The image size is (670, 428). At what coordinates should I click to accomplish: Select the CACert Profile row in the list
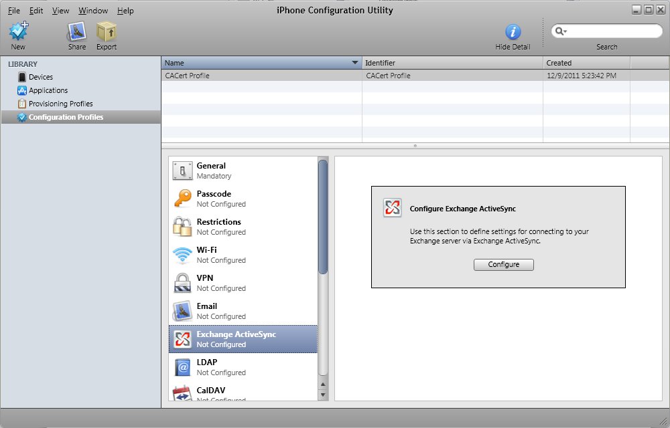pos(261,76)
